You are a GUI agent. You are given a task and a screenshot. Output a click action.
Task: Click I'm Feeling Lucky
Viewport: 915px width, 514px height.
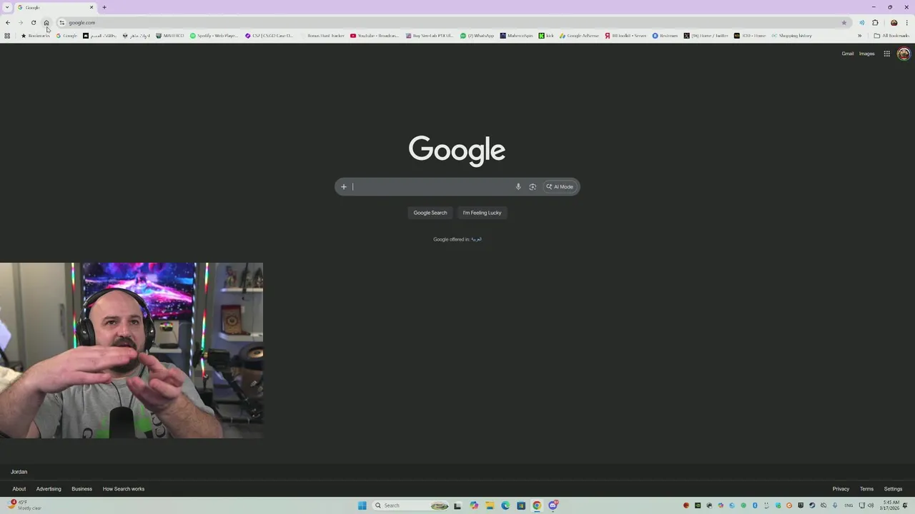point(482,213)
